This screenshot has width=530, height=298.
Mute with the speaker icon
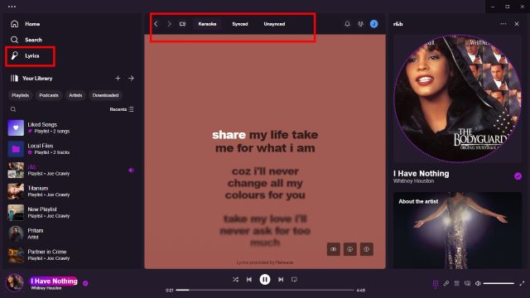478,283
